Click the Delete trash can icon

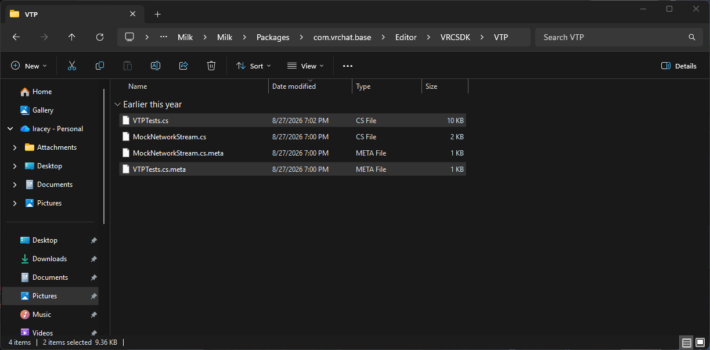click(x=211, y=66)
